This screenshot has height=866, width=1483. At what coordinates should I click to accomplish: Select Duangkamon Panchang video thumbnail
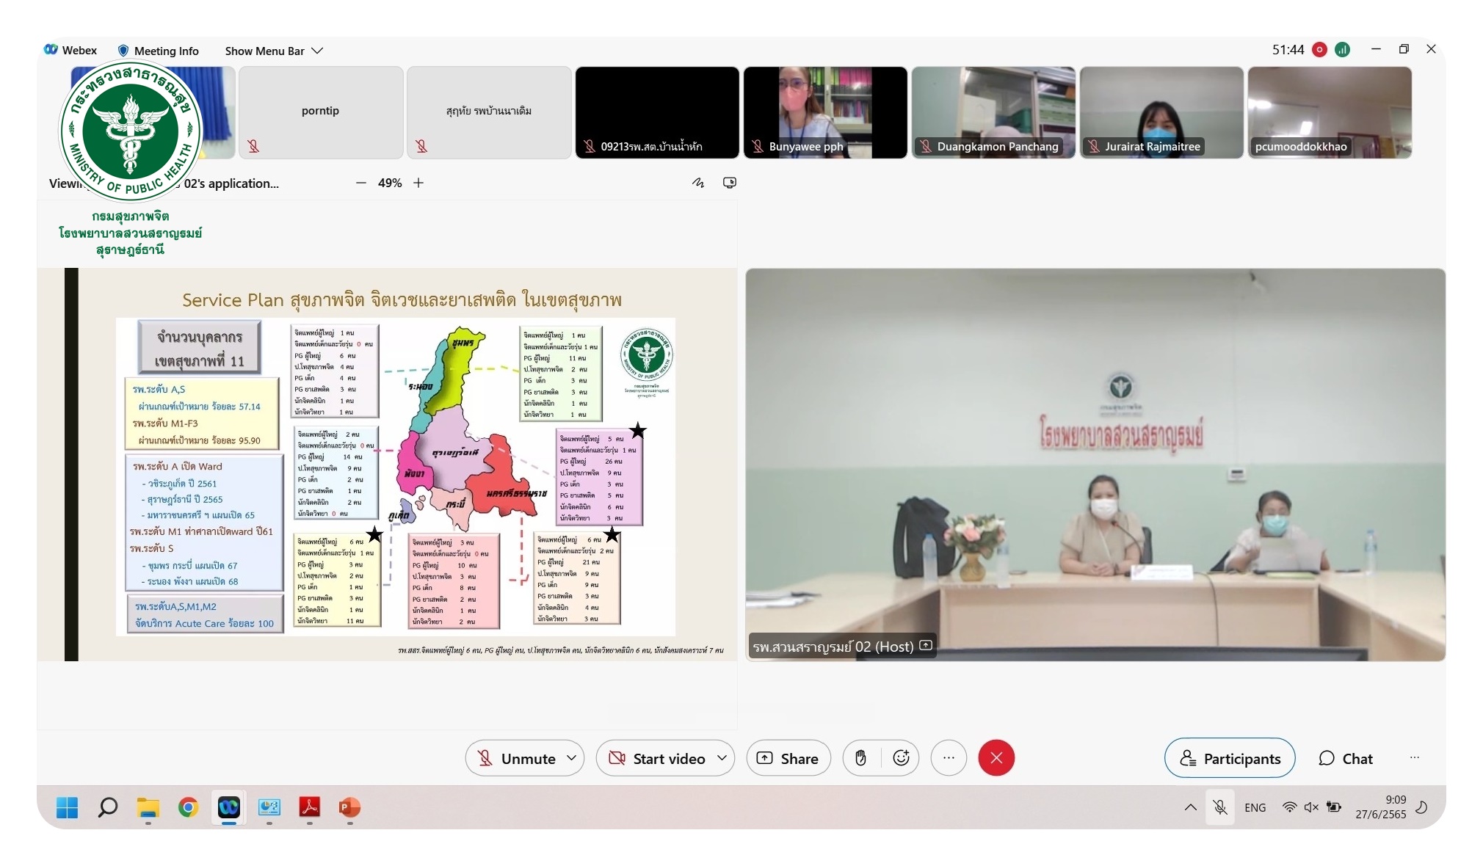[x=993, y=112]
